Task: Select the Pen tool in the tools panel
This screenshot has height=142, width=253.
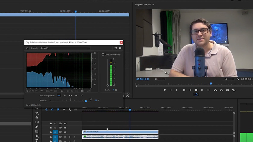Action: coord(37,127)
